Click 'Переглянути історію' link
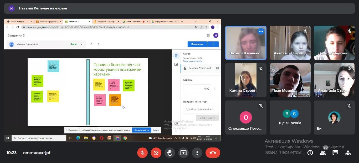This screenshot has height=163, width=359. (193, 61)
